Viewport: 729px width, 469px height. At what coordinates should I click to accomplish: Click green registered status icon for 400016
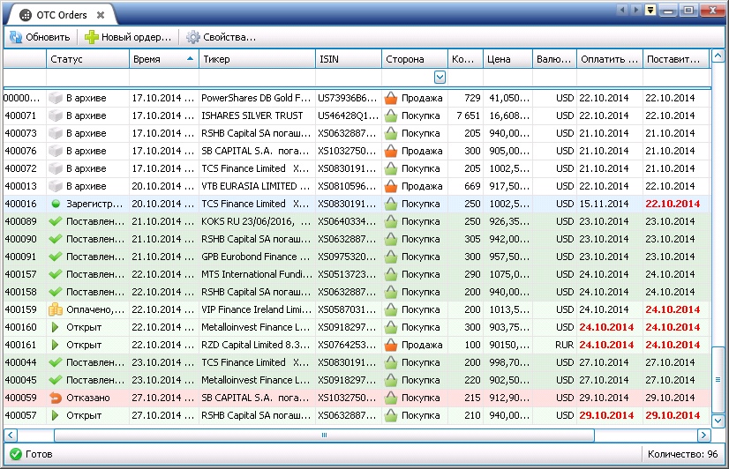(56, 204)
